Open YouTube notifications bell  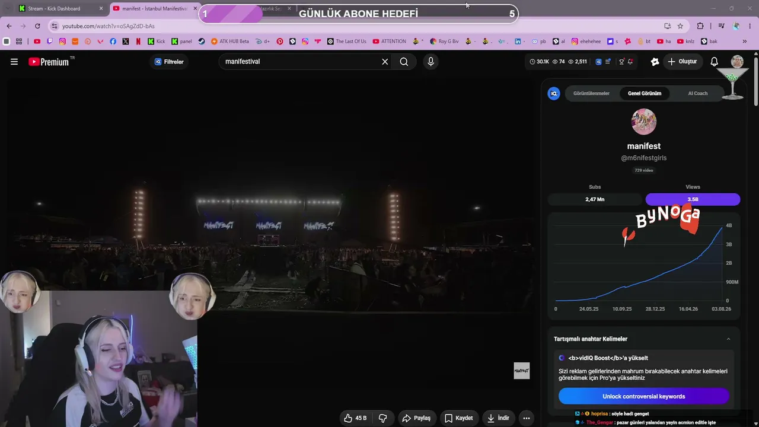[x=715, y=62]
